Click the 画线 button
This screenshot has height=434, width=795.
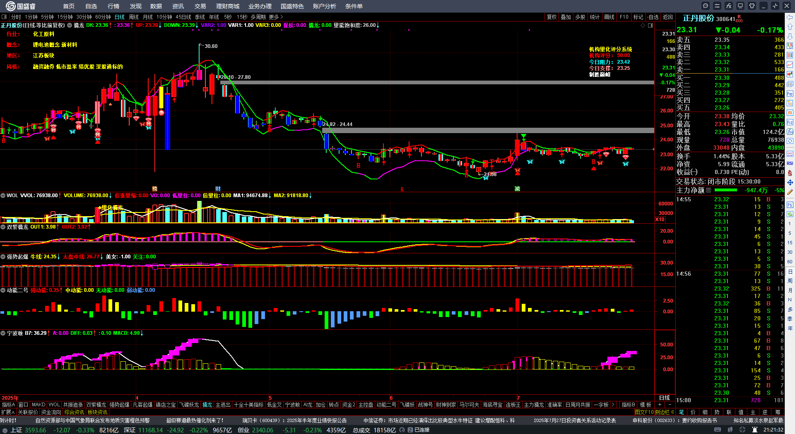tap(609, 17)
